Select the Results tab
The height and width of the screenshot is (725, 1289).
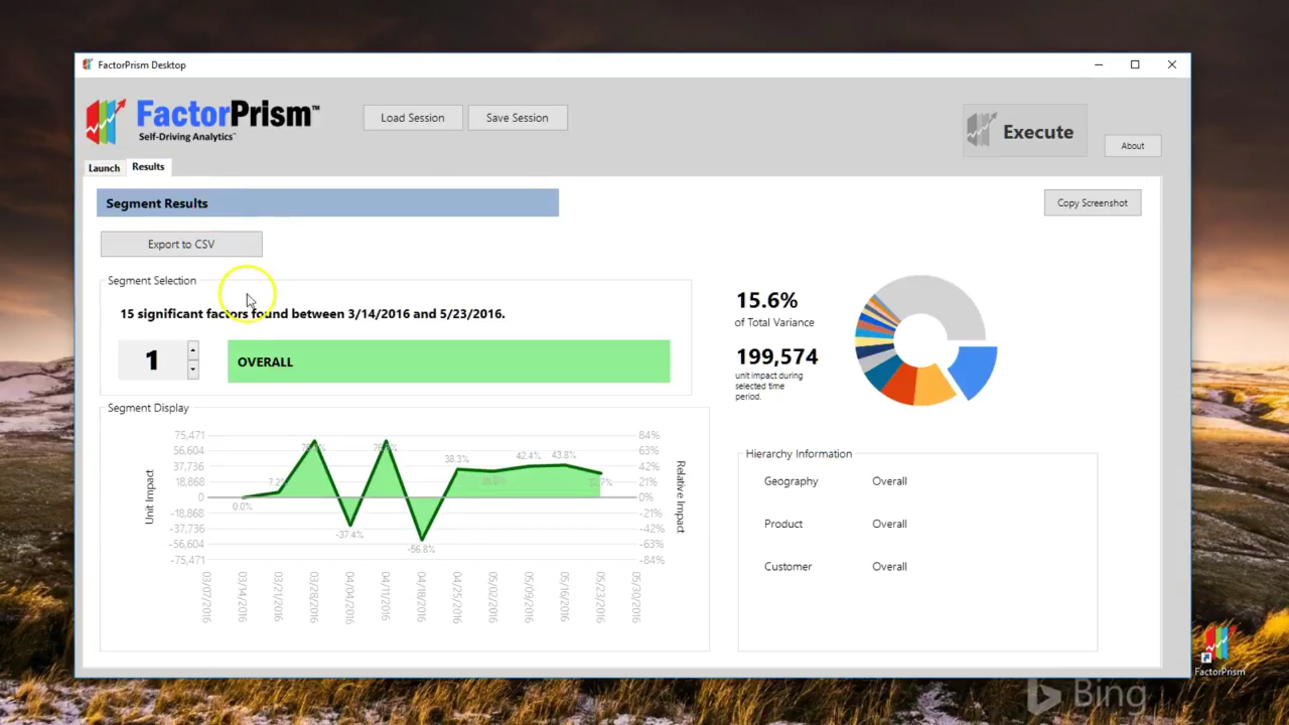pyautogui.click(x=148, y=166)
